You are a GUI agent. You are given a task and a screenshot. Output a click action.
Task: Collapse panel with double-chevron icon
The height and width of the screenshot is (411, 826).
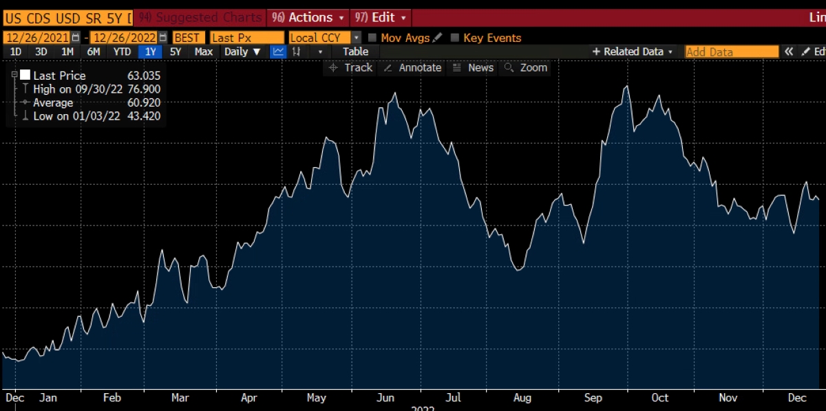[x=790, y=52]
